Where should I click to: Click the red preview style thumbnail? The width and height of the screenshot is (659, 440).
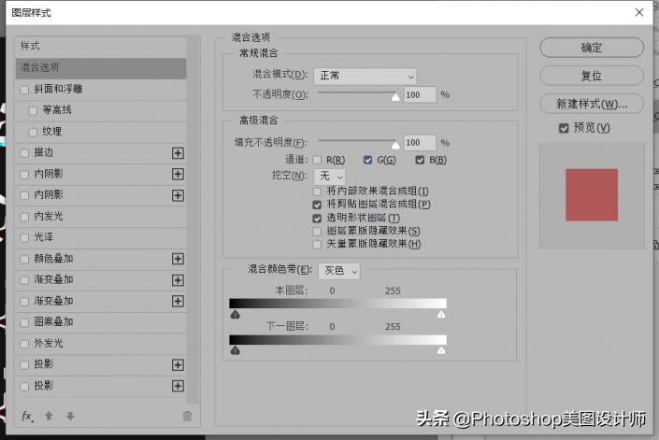coord(592,195)
